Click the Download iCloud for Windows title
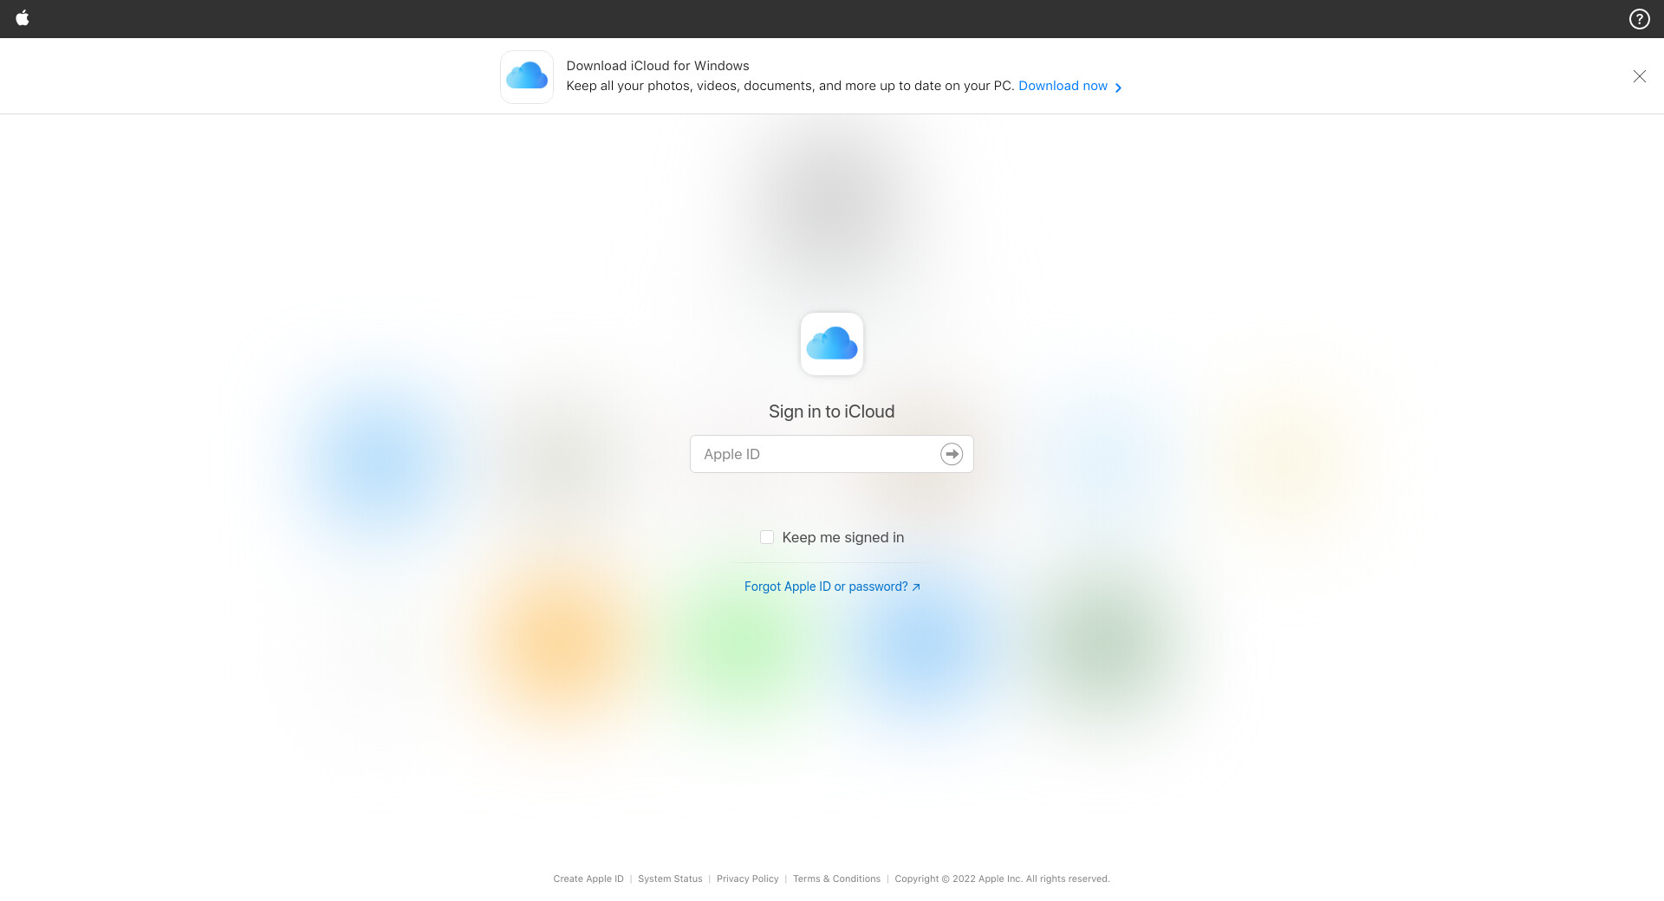Image resolution: width=1664 pixels, height=901 pixels. (658, 66)
